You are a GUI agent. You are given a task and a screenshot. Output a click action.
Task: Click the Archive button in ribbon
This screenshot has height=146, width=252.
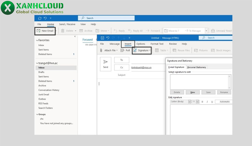pos(86,31)
